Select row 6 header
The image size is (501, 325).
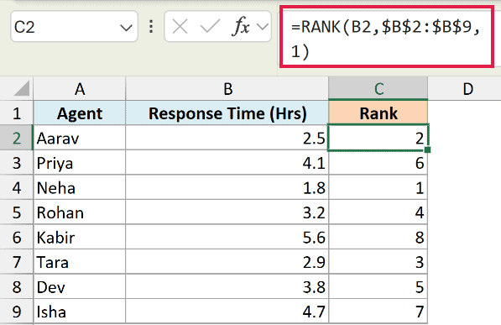pos(17,237)
